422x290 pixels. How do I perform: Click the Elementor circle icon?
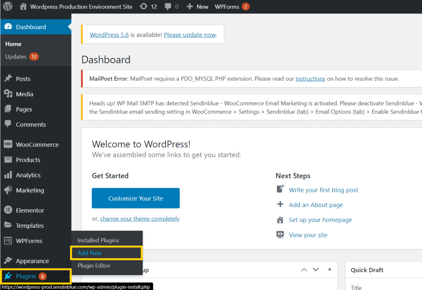coord(8,210)
